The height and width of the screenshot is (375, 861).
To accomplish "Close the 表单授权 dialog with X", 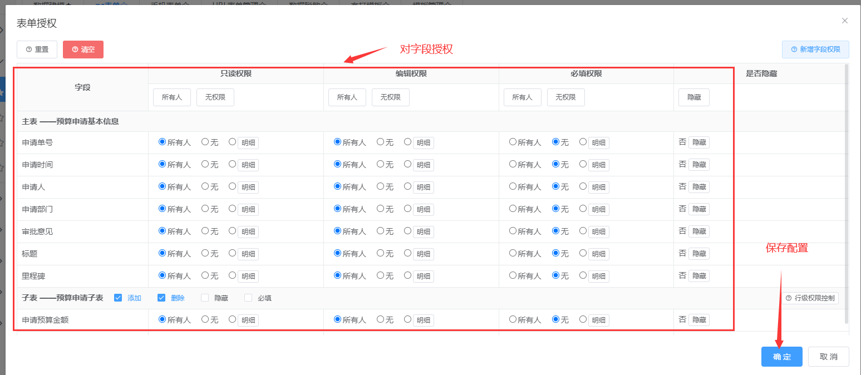I will [x=844, y=21].
